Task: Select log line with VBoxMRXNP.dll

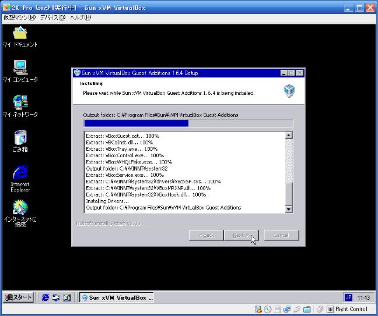Action: point(148,188)
